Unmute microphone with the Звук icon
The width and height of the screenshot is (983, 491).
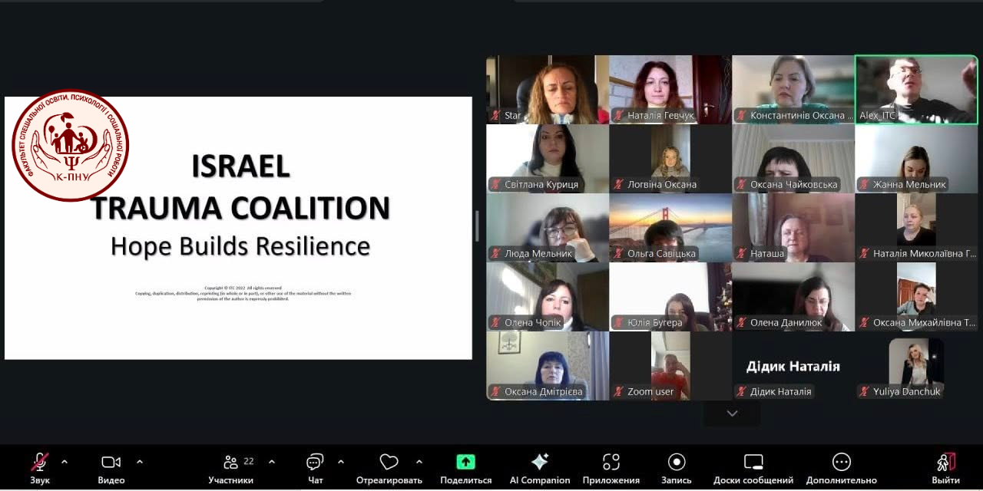(x=40, y=462)
